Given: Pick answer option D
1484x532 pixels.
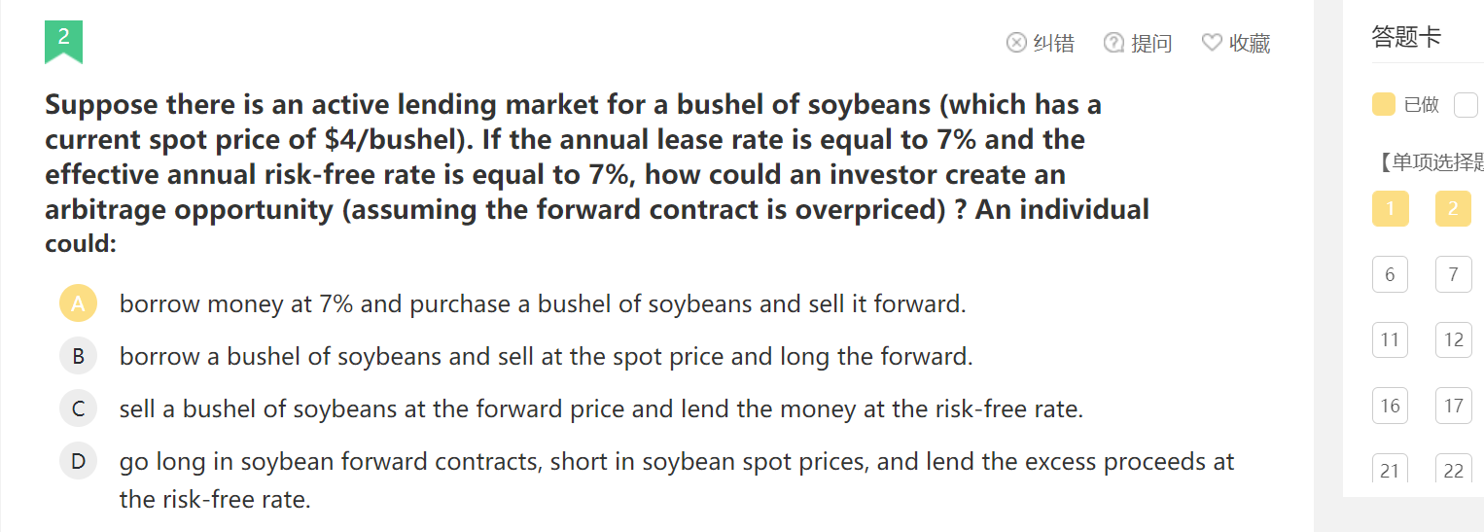Looking at the screenshot, I should 78,461.
